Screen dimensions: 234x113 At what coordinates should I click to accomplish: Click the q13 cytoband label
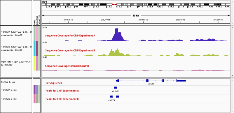[129, 7]
